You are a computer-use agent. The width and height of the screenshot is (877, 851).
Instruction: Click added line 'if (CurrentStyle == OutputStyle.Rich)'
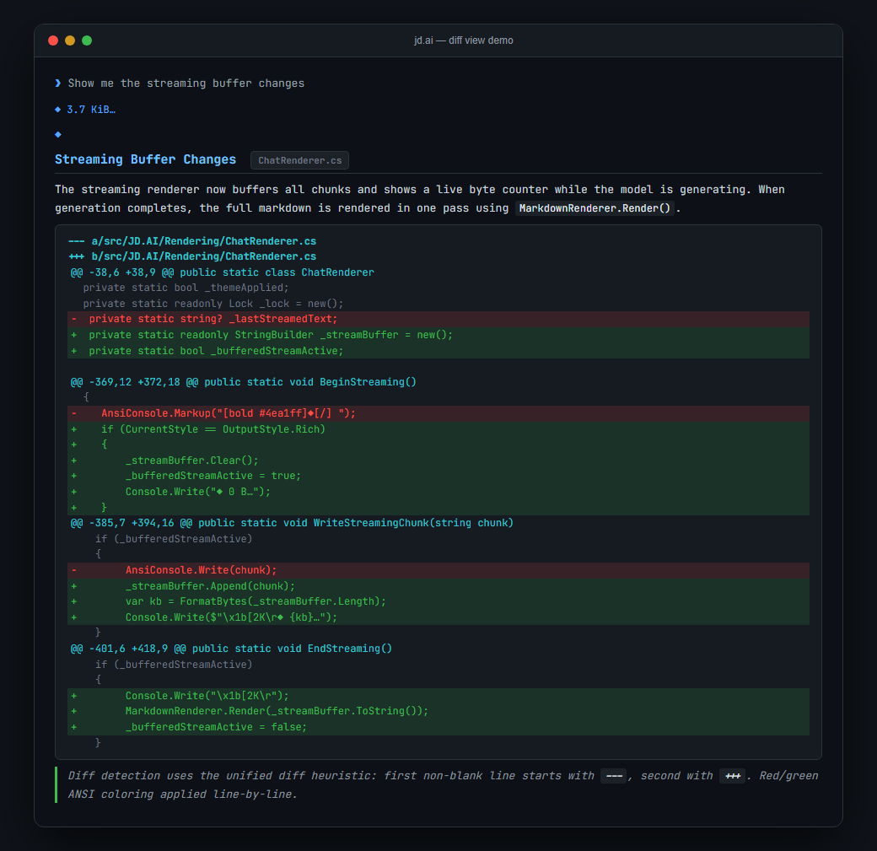438,429
